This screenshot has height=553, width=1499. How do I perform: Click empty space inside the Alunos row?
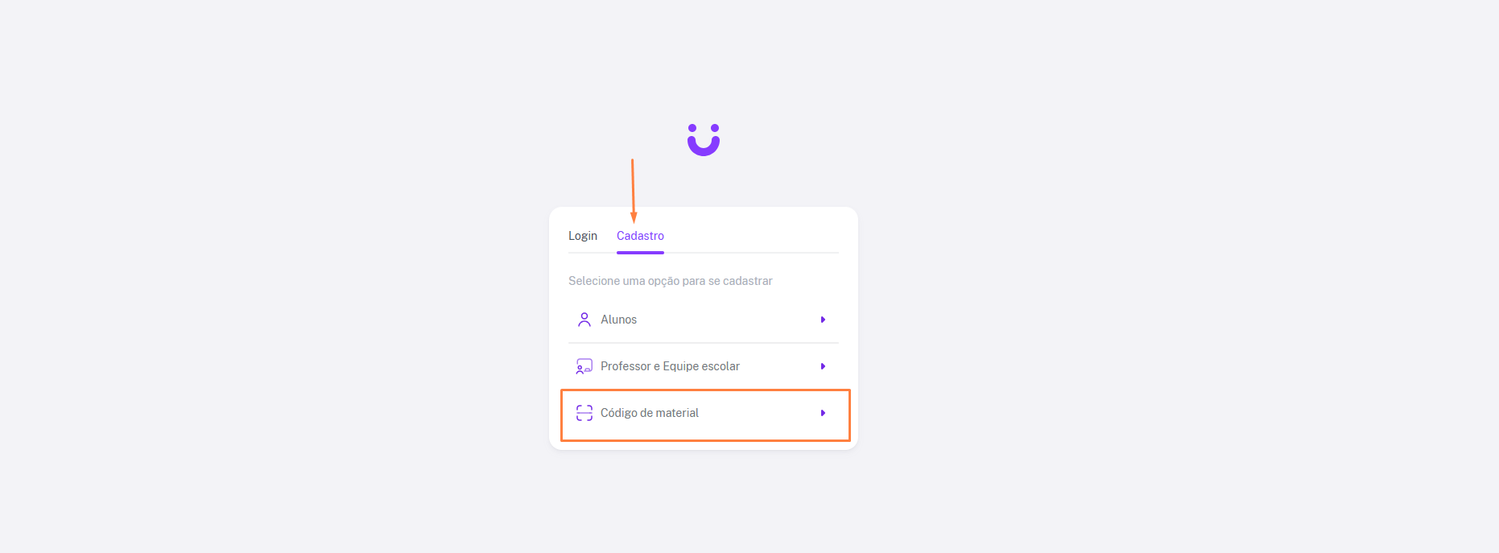725,320
